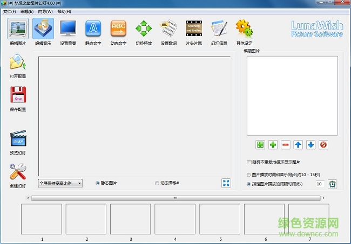Open the 文件(F) menu

pos(9,11)
